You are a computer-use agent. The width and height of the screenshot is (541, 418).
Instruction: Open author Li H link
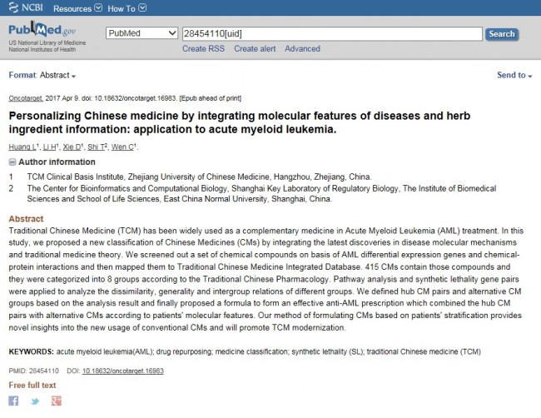(49, 147)
